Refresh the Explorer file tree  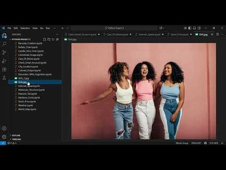[53, 39]
